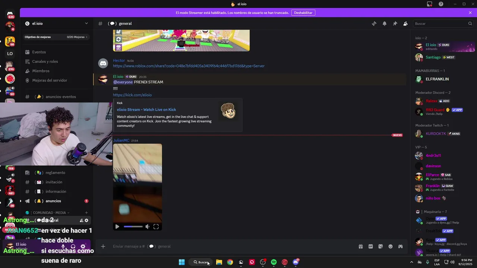Image resolution: width=477 pixels, height=268 pixels.
Task: Open the Threads icon in channel header
Action: tap(374, 23)
